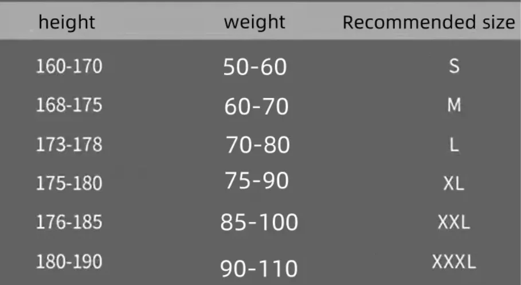Screen dimensions: 521x285
Task: Choose recommended size M
Action: coord(454,105)
